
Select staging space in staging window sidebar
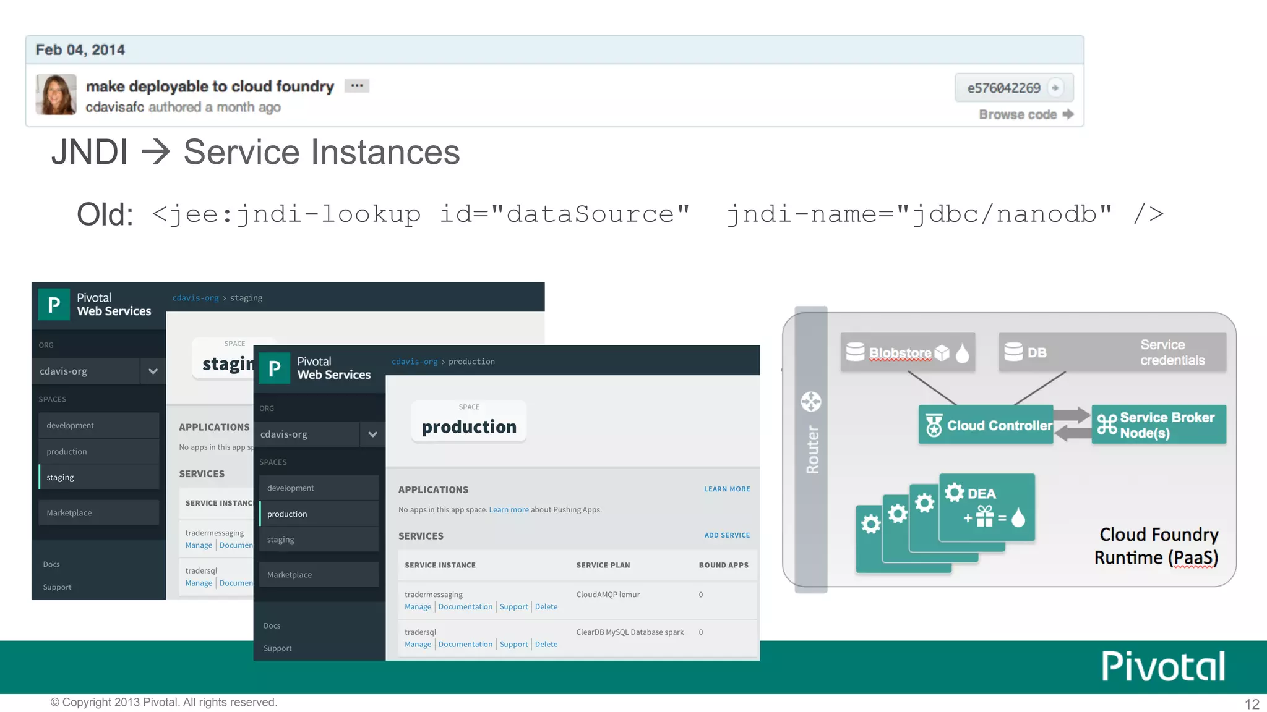coord(99,477)
